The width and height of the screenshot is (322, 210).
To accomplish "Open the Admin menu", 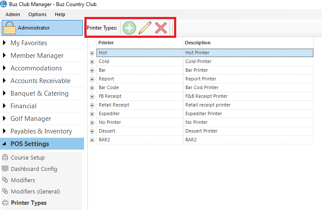I will [13, 14].
